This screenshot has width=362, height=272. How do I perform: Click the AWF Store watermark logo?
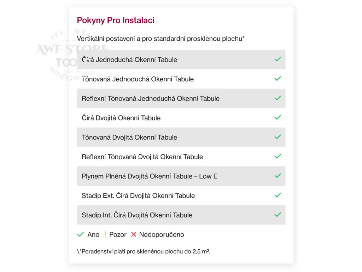click(x=71, y=54)
